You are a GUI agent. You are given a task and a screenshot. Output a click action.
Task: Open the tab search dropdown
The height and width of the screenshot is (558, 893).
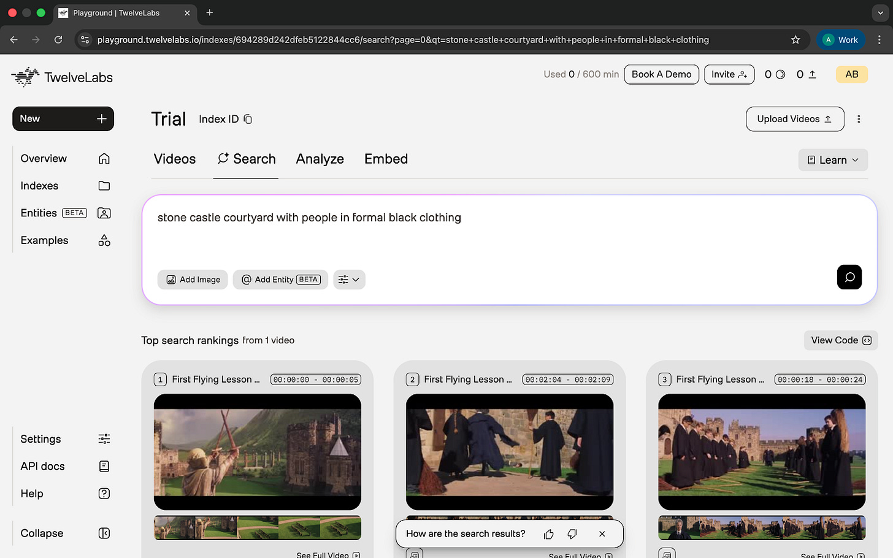(x=881, y=12)
